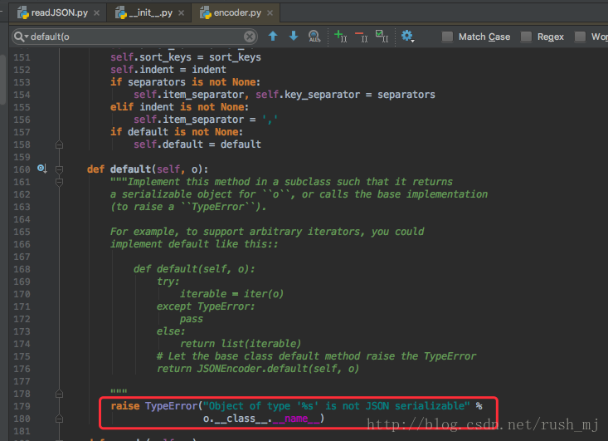This screenshot has height=441, width=608.
Task: Toggle the Words checkbox
Action: coord(580,37)
